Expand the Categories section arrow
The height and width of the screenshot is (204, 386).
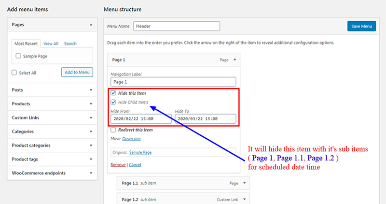point(91,131)
